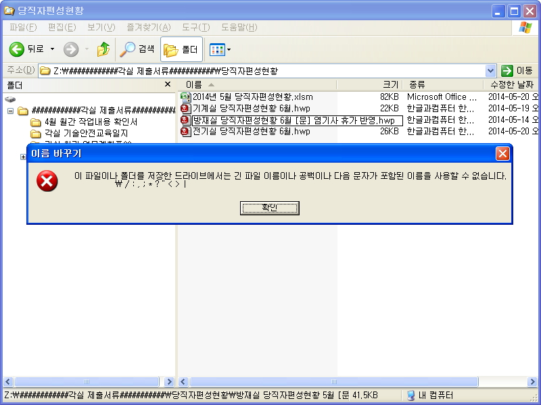
Task: Sort files by 크기 column header
Action: tap(369, 85)
